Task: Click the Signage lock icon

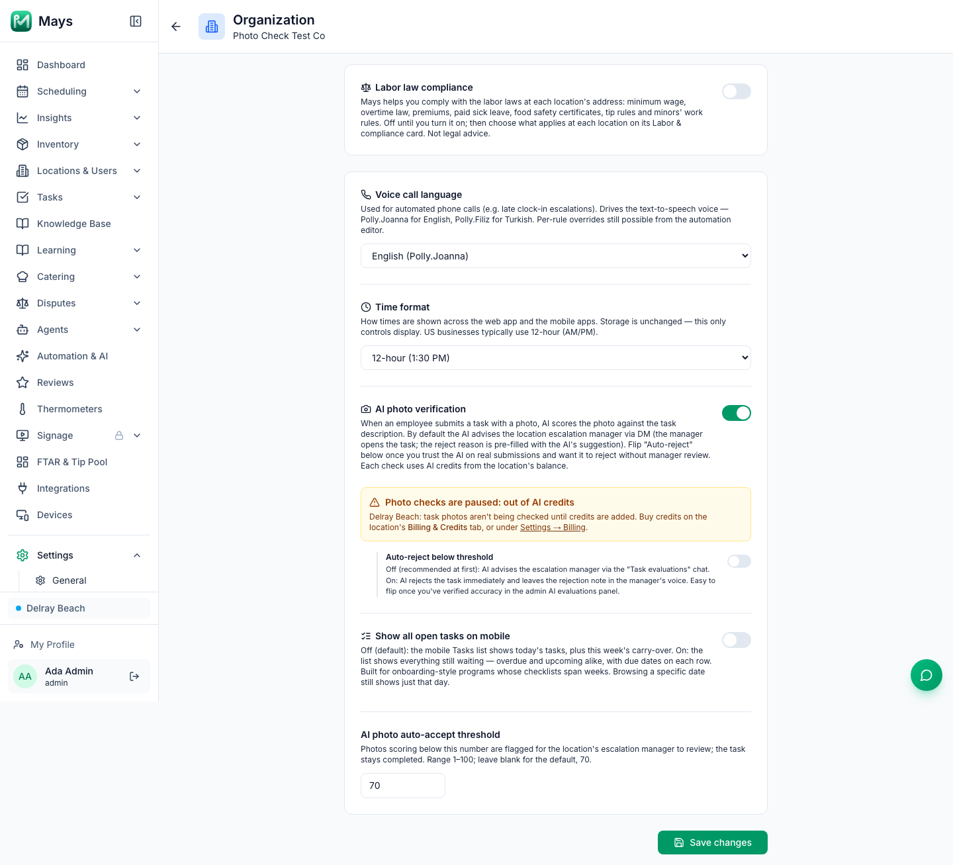Action: (119, 435)
